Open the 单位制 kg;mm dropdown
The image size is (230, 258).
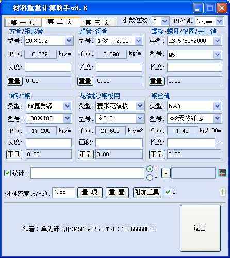pos(220,21)
